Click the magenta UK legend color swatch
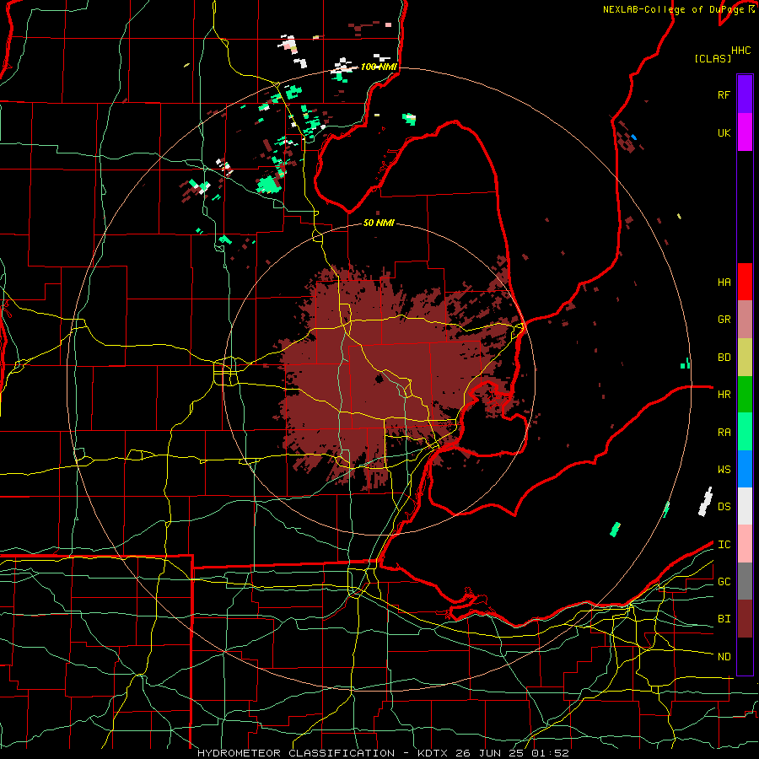 (x=745, y=132)
